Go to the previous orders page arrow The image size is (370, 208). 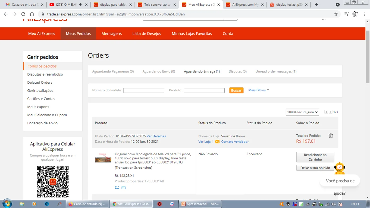326,112
